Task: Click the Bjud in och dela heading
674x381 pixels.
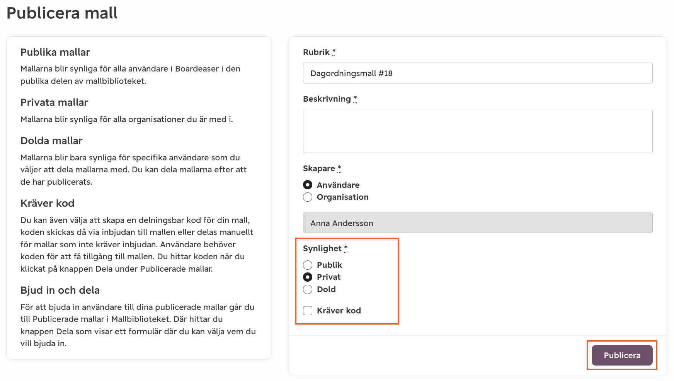Action: click(x=60, y=290)
